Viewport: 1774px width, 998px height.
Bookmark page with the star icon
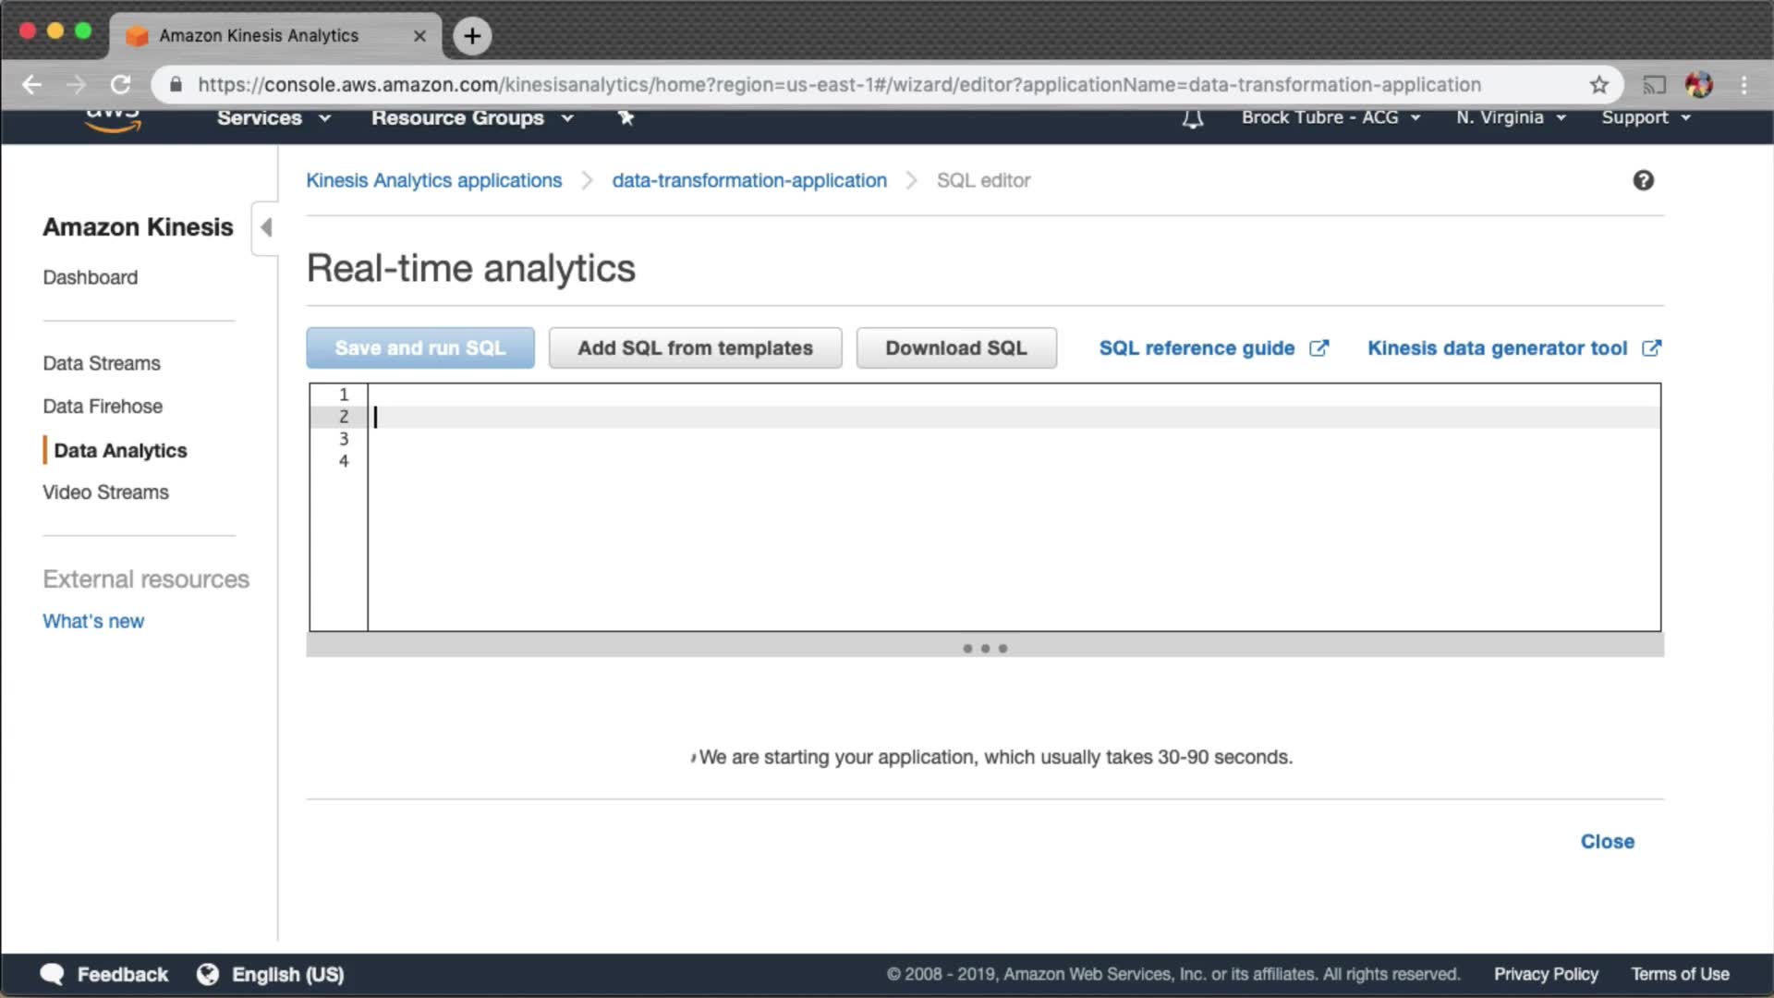point(1599,85)
